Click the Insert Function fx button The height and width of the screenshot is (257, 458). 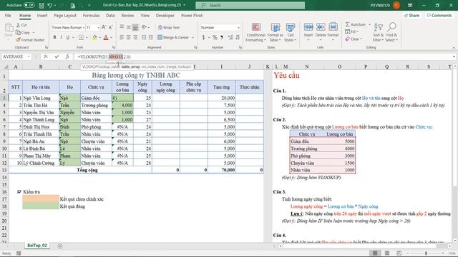pyautogui.click(x=67, y=56)
